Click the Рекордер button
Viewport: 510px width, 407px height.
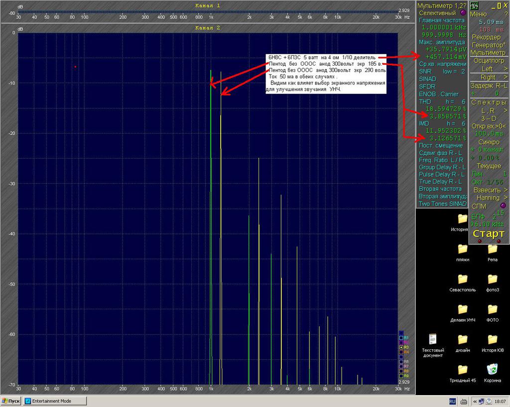click(x=487, y=37)
